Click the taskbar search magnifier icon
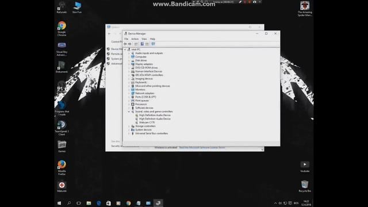The width and height of the screenshot is (368, 207). 69,203
